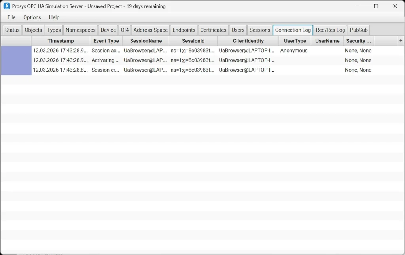Viewport: 405px width, 255px height.
Task: Open the Options menu
Action: pyautogui.click(x=32, y=17)
